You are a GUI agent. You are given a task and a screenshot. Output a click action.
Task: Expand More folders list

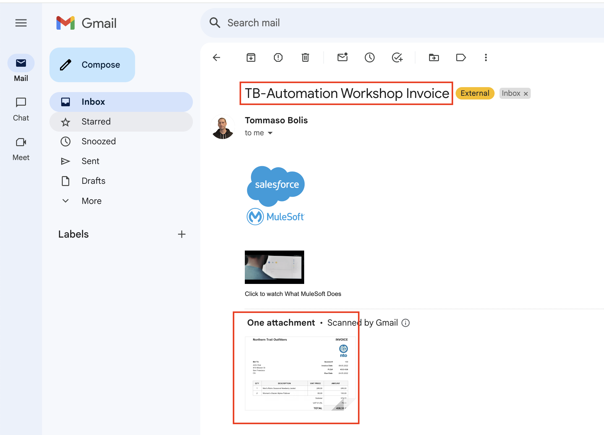point(121,201)
